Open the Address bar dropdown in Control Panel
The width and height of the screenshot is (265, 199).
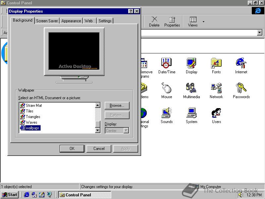tap(259, 32)
